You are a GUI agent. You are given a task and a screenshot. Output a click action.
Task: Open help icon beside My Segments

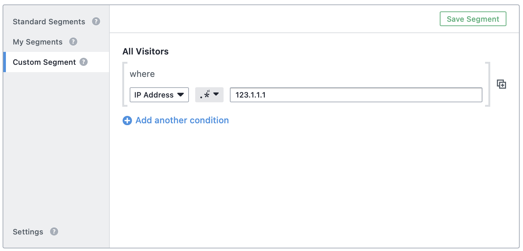(73, 42)
